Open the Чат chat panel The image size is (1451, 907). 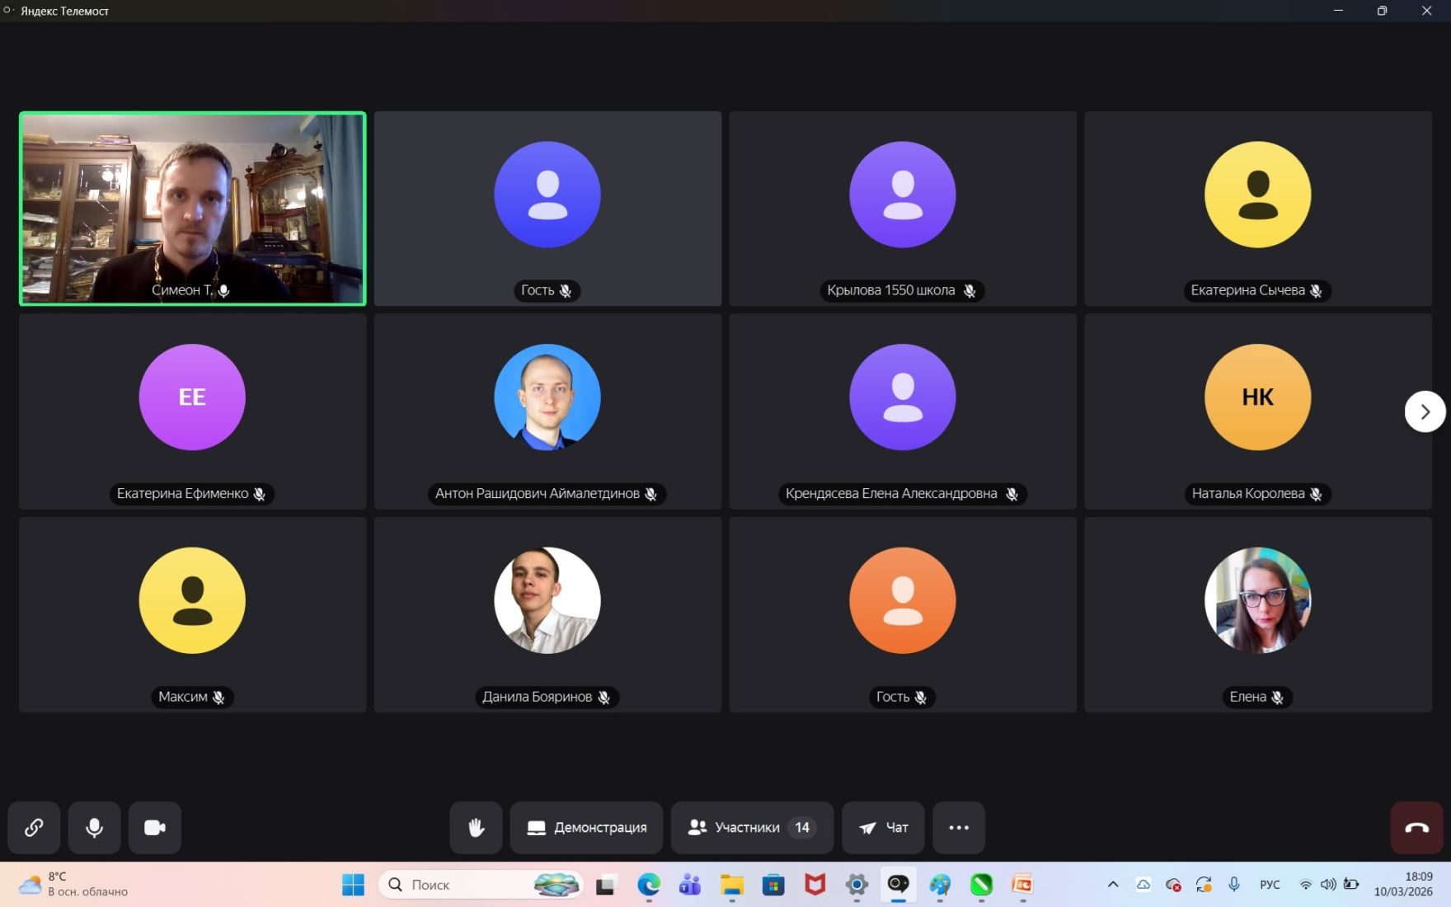883,827
